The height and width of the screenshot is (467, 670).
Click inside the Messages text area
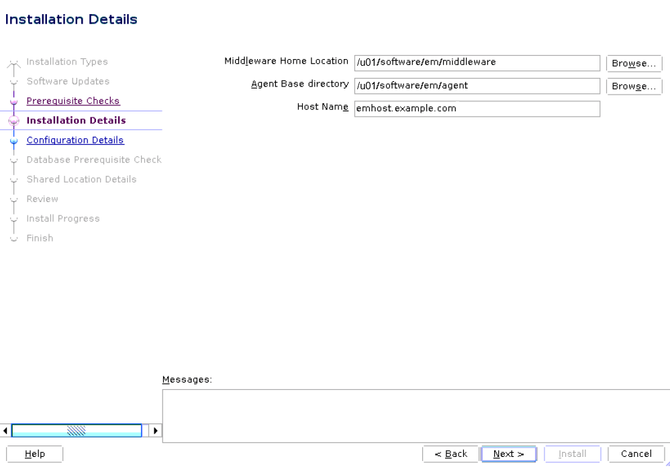[x=416, y=416]
